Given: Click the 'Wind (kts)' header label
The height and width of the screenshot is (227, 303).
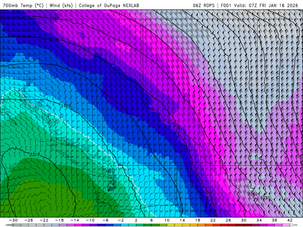Looking at the screenshot, I should pyautogui.click(x=61, y=5).
